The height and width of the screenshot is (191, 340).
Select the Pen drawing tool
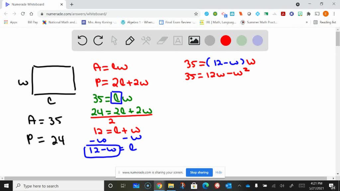(129, 40)
